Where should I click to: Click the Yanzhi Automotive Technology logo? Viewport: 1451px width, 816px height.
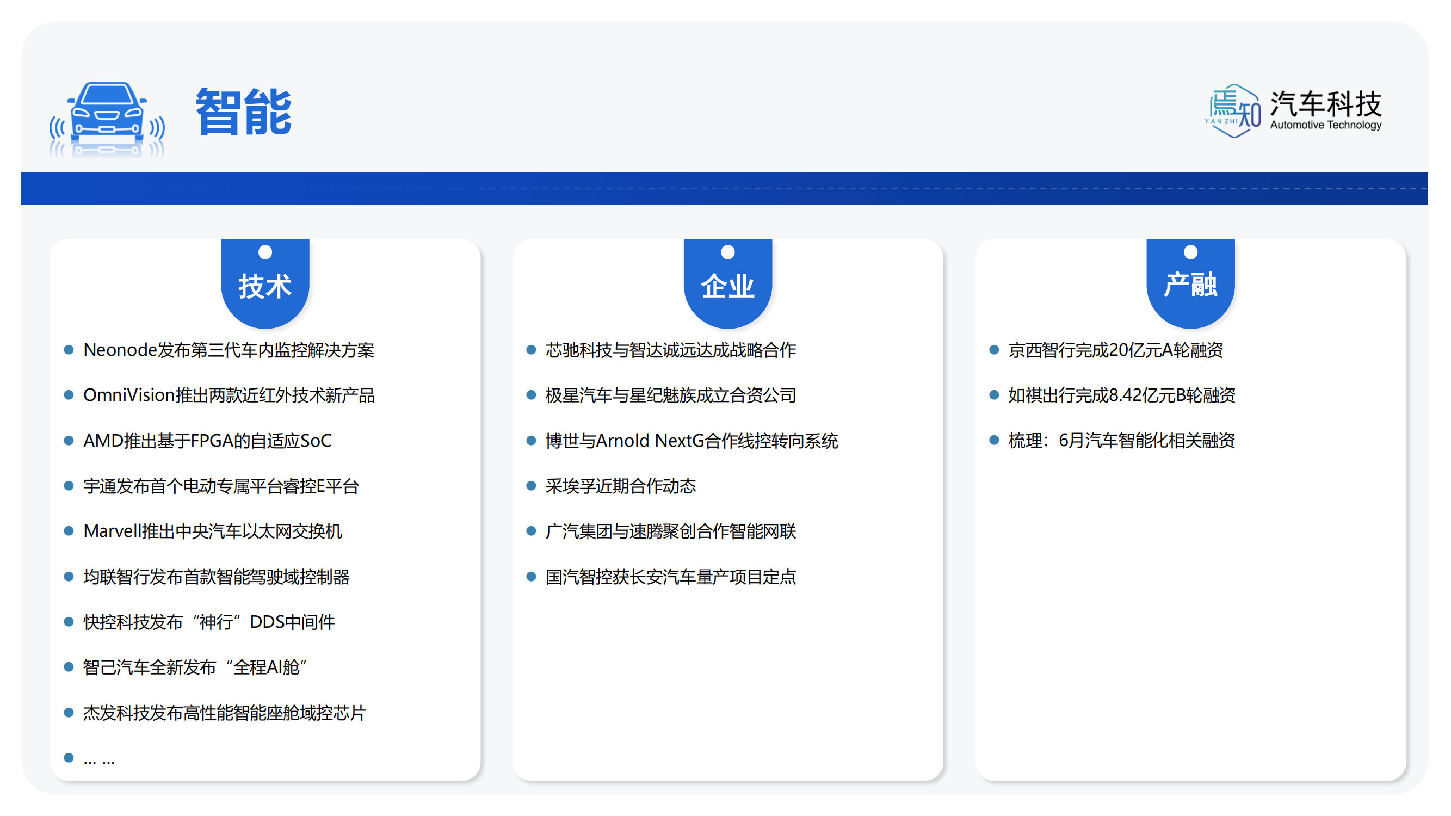[1292, 110]
